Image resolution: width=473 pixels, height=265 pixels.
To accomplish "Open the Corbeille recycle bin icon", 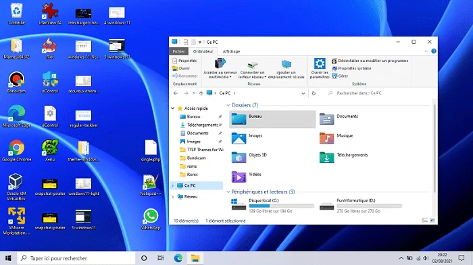I will pyautogui.click(x=17, y=13).
